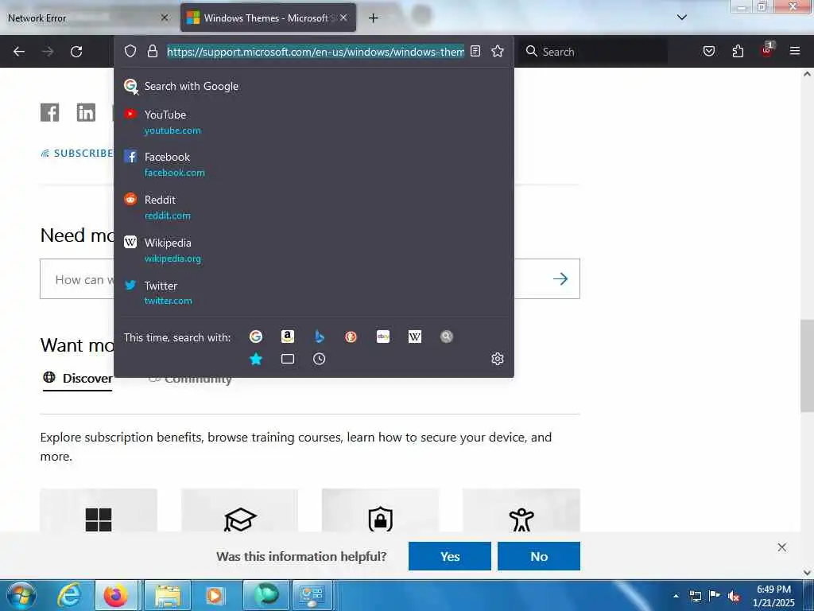Close the Network Error tab
The image size is (814, 611).
165,18
